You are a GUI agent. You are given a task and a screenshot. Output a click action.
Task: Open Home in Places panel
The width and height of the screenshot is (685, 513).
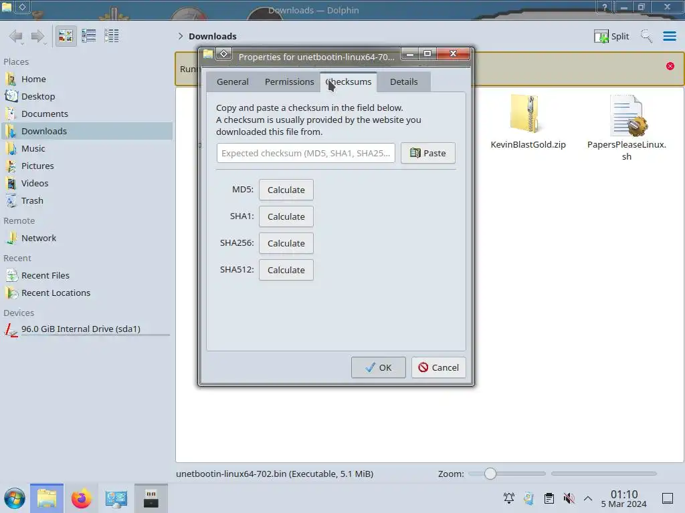coord(86,79)
